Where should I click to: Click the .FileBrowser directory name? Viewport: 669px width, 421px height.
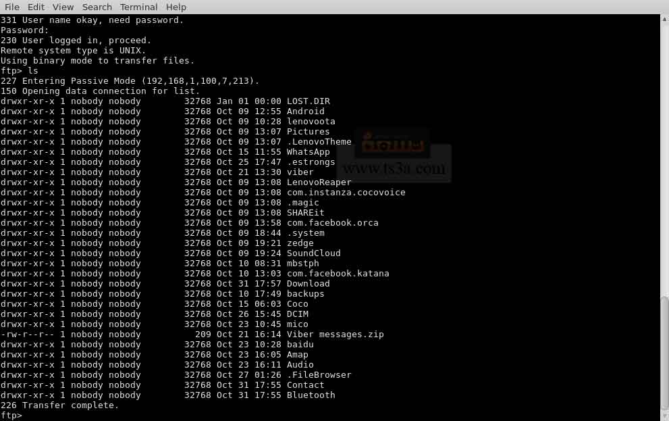(x=319, y=375)
